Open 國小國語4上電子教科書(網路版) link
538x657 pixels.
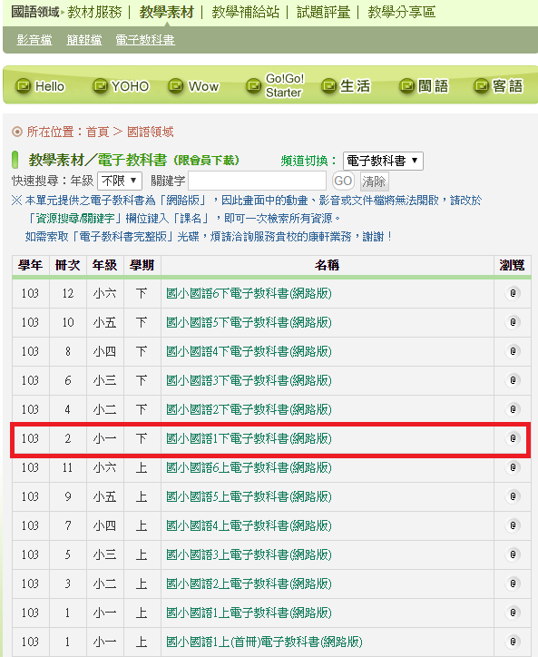[249, 525]
